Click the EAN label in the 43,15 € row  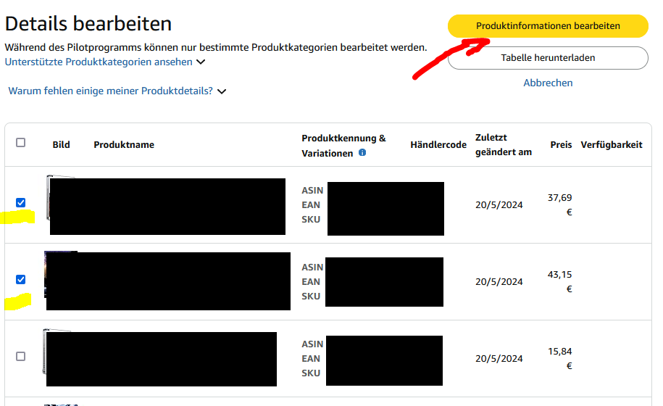(311, 281)
